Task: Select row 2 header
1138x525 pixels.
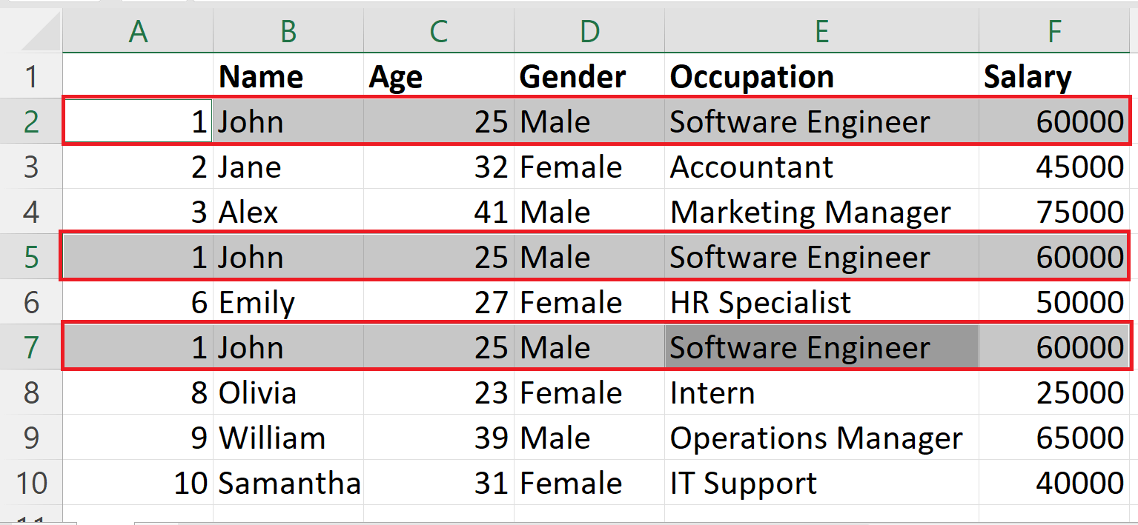Action: [x=31, y=121]
